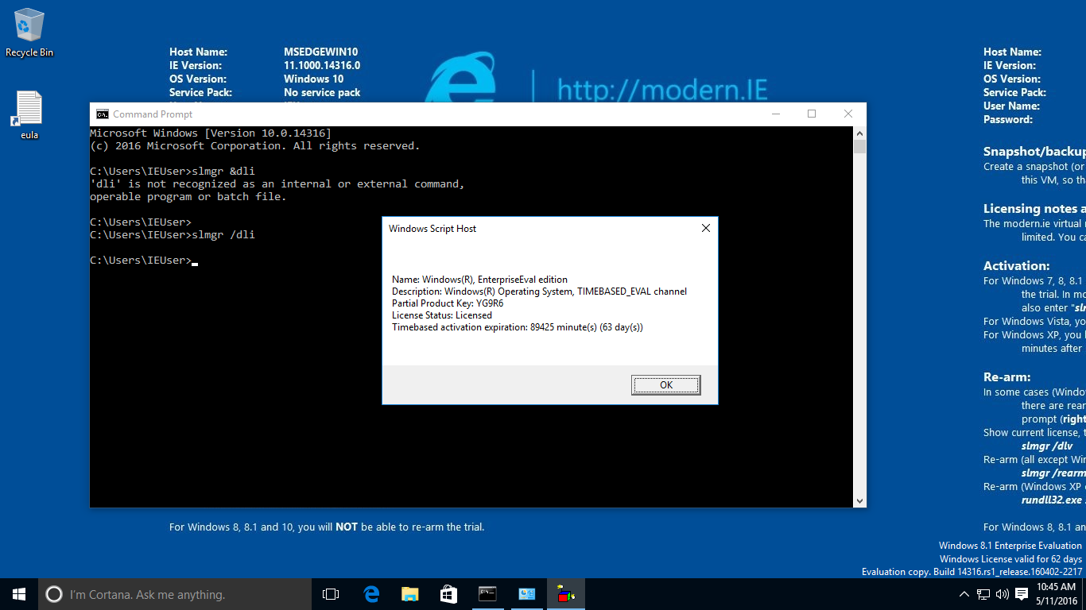This screenshot has height=610, width=1086.
Task: Click 'Microsoft Windows [Version 10.0.14316]' line
Action: [x=211, y=133]
